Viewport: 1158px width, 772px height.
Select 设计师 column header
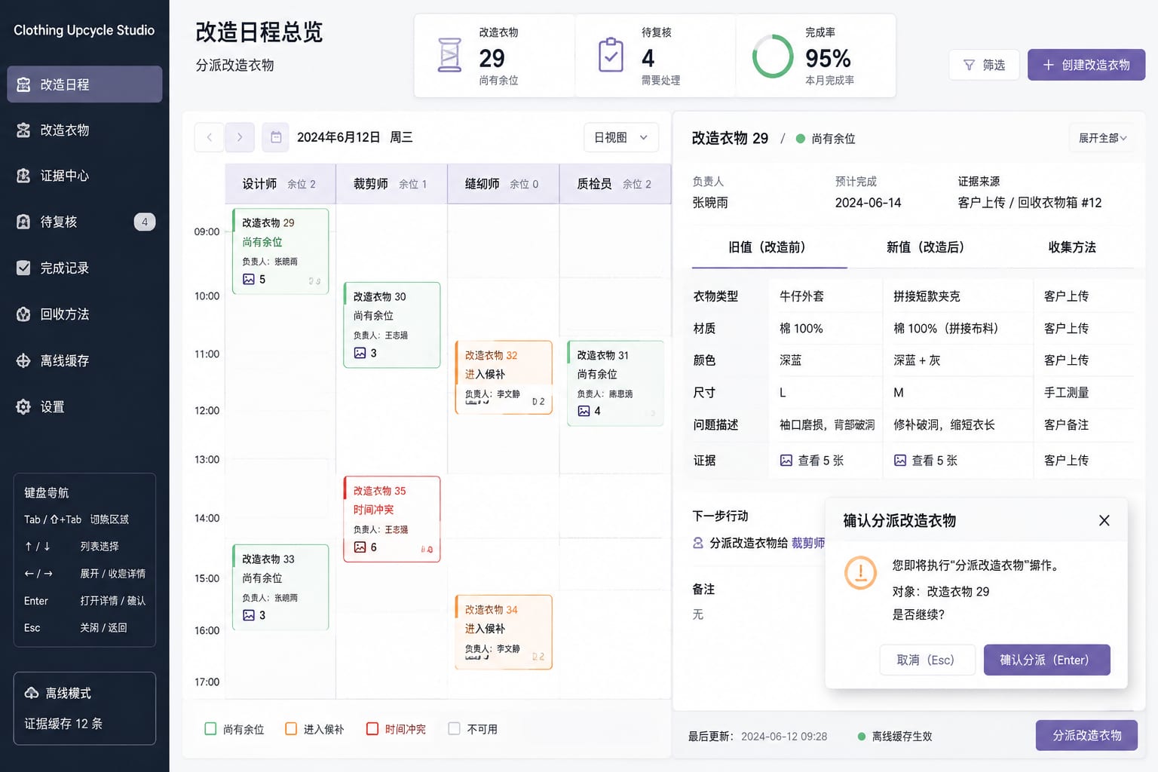280,184
